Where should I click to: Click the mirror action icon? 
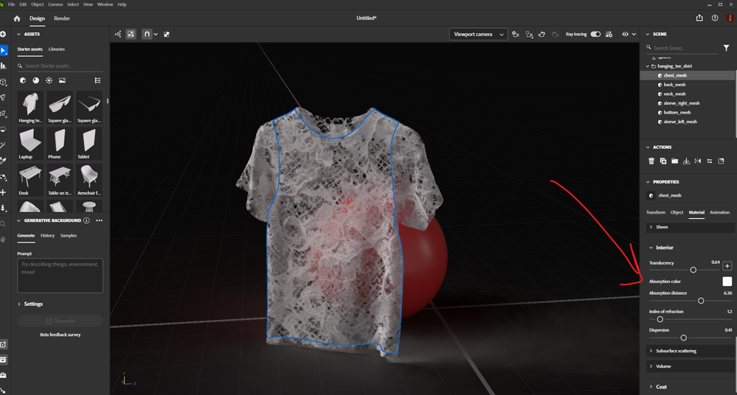pos(697,161)
